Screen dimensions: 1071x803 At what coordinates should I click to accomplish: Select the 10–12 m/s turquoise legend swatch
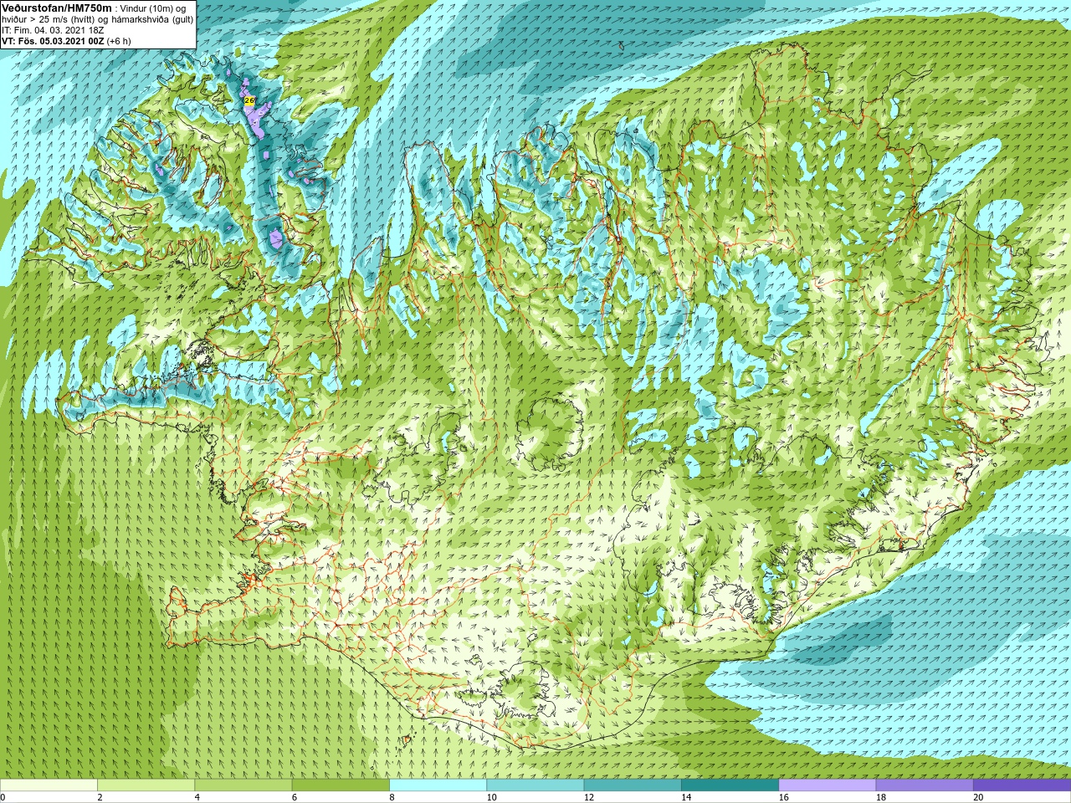pos(535,785)
